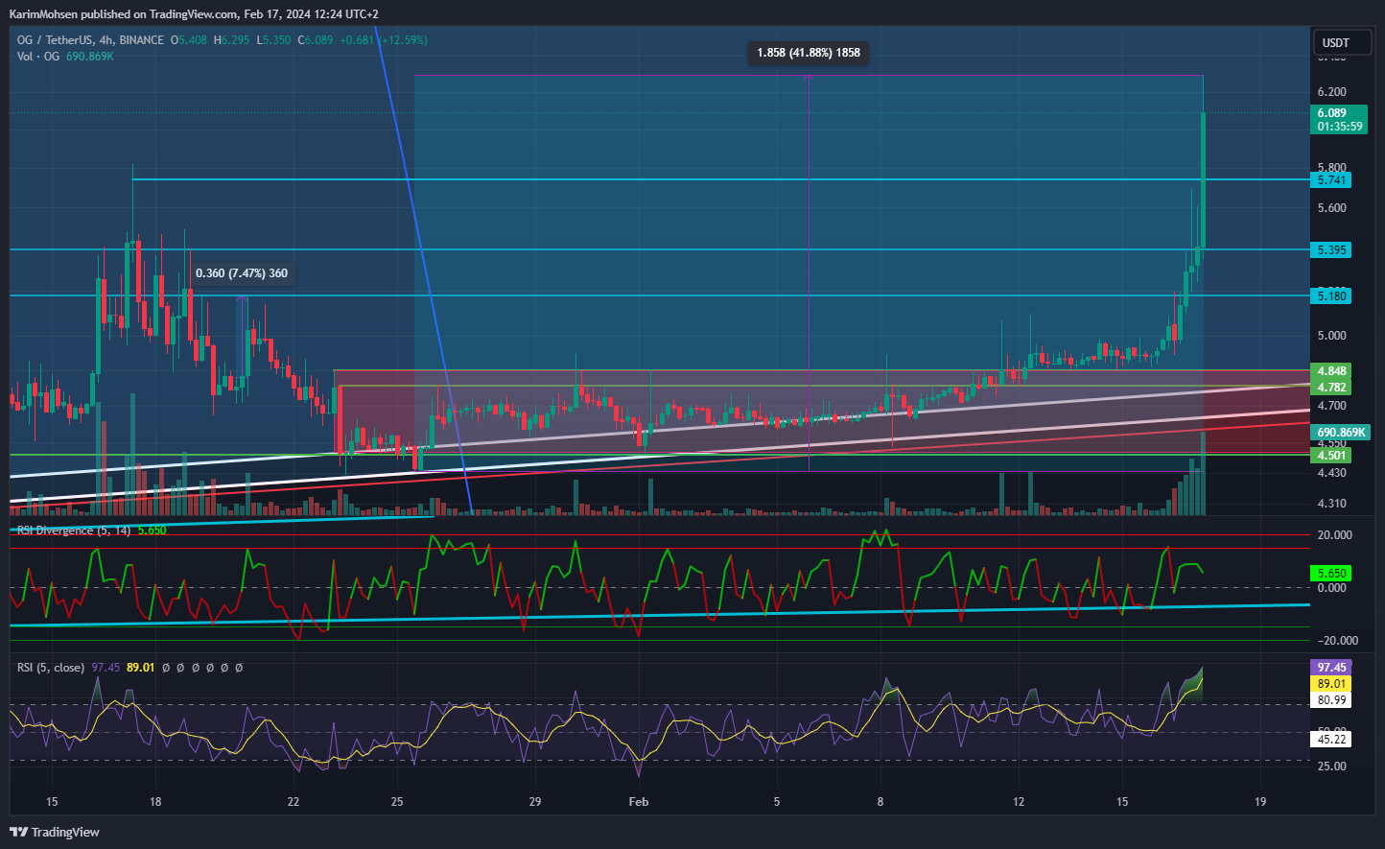The image size is (1385, 849).
Task: Click the 80.99 RSI axis tag
Action: [1331, 700]
